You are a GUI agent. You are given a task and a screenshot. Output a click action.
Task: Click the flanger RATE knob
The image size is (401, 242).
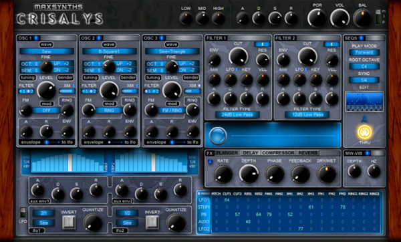(x=223, y=174)
